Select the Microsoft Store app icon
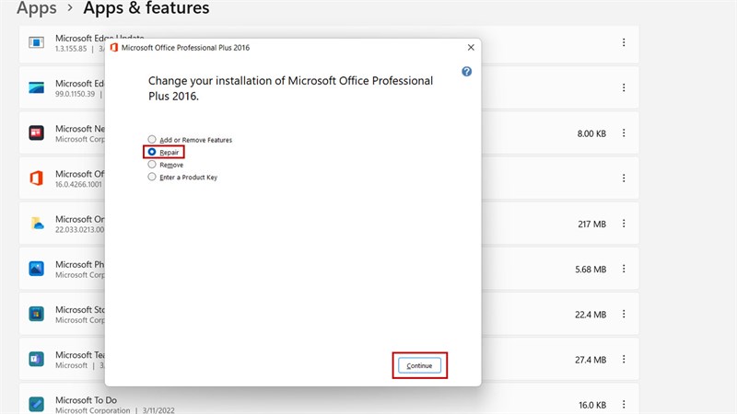 coord(37,314)
